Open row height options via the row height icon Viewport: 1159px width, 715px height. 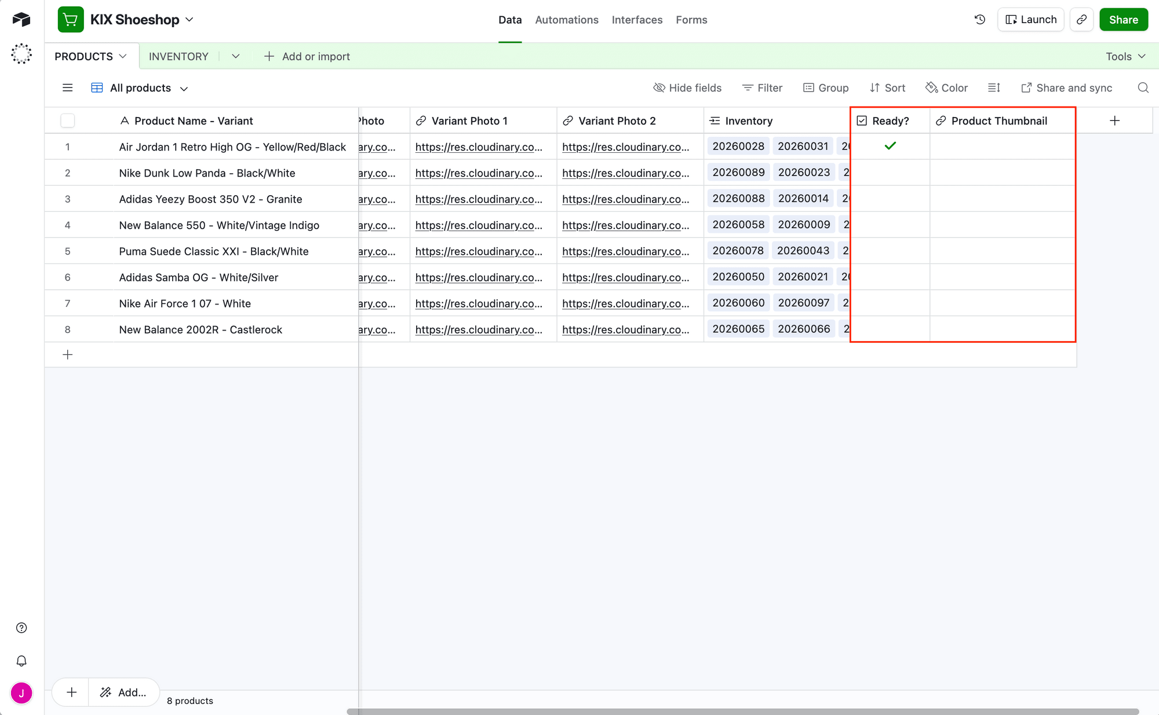point(993,87)
